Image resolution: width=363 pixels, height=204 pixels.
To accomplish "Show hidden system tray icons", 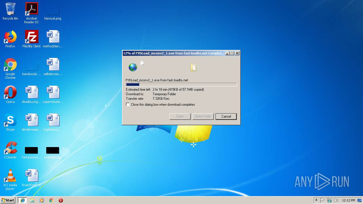I will point(316,200).
